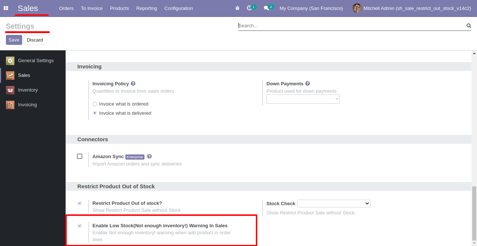Click the Invoicing document sidebar icon
The width and height of the screenshot is (477, 246).
coord(10,105)
